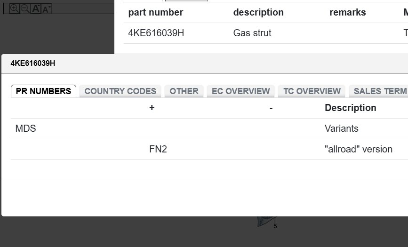This screenshot has width=408, height=247.
Task: Open the SALES TERM tab
Action: pos(379,91)
